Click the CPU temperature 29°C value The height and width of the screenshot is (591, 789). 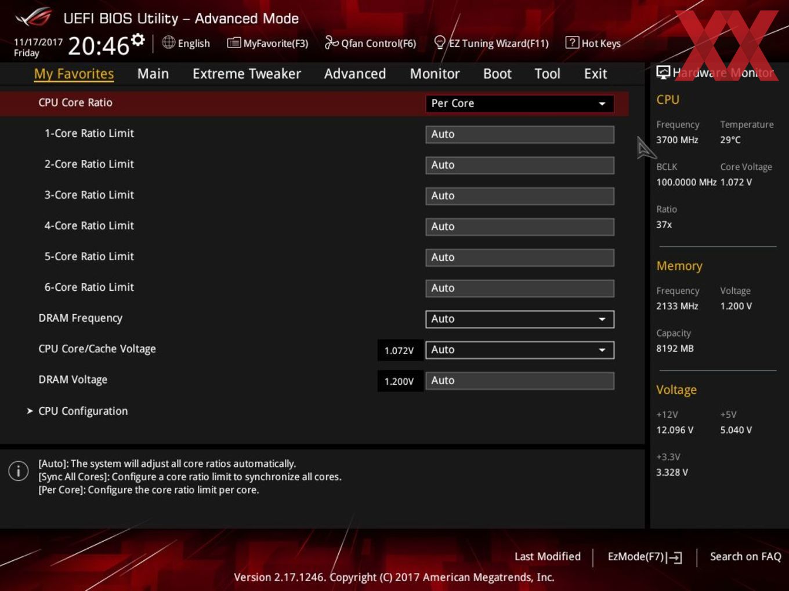(x=730, y=140)
